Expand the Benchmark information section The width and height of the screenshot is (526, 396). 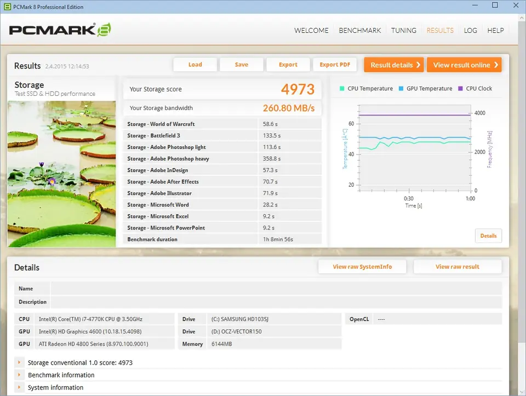click(19, 375)
